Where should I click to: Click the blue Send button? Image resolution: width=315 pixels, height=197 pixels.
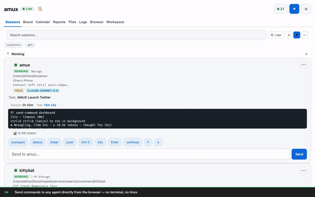(x=299, y=154)
